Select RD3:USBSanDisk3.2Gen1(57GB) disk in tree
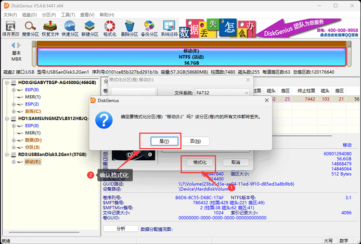 52,154
